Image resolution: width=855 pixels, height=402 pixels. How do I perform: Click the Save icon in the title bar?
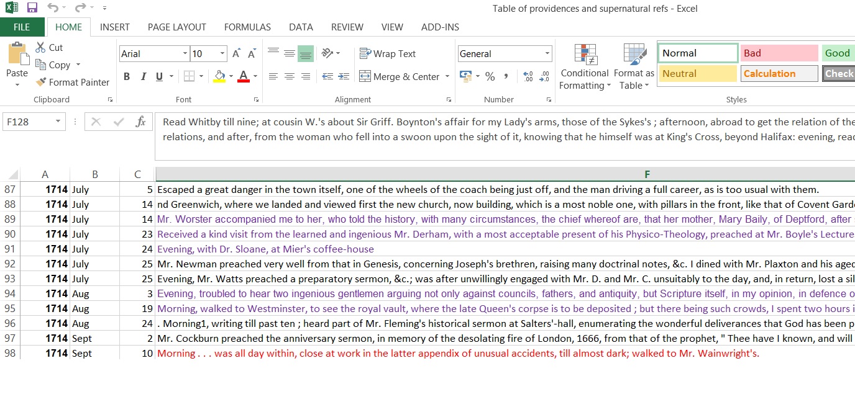[32, 8]
